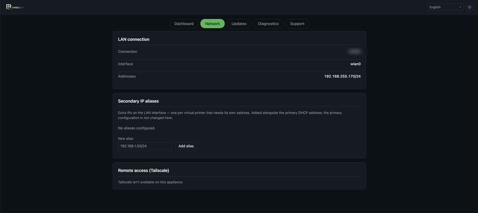Click the Bambuddy logo in header

click(x=16, y=7)
